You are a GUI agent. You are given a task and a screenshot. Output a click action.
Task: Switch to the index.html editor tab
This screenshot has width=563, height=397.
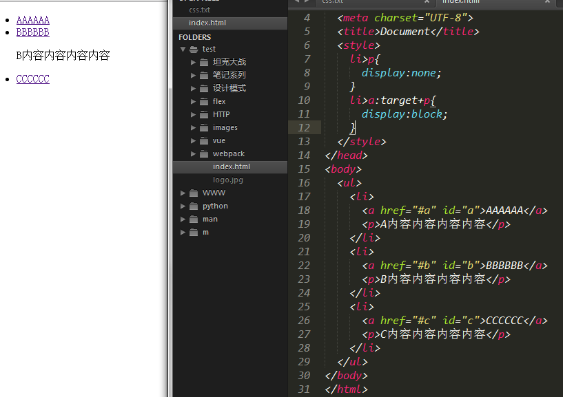461,2
